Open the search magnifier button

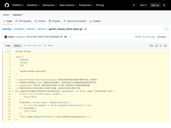pos(134,5)
